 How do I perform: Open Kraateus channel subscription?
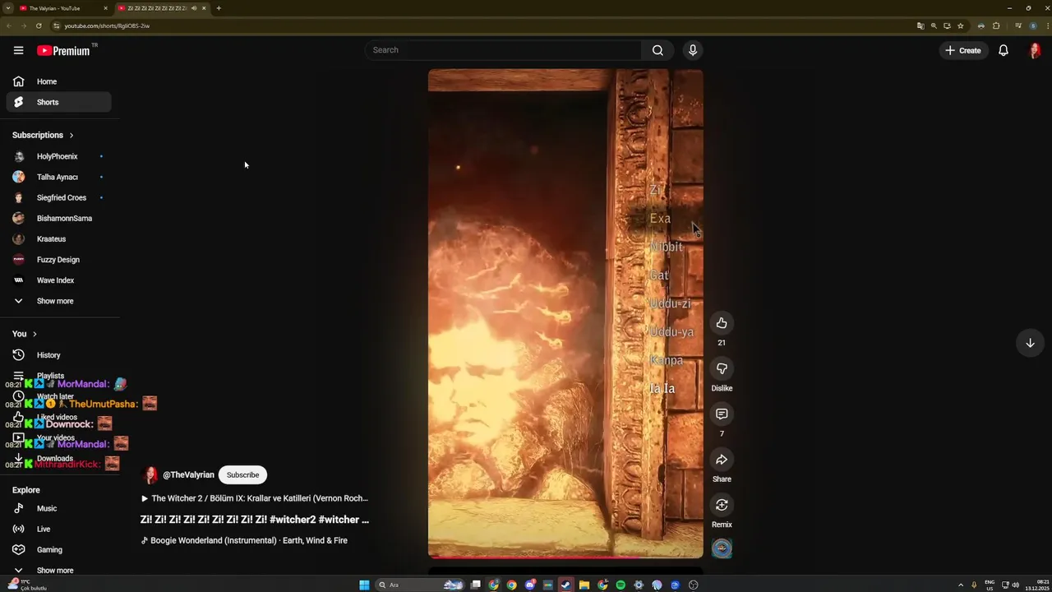point(58,238)
